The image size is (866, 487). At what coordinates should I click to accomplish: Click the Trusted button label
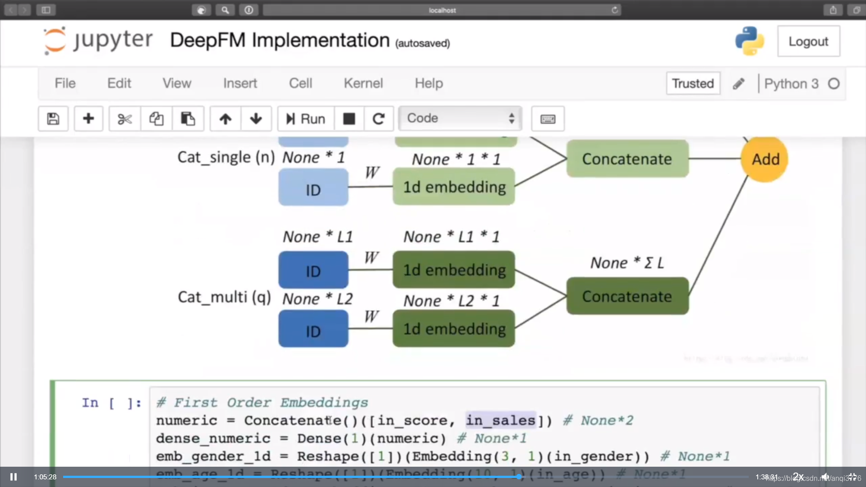[x=692, y=83]
